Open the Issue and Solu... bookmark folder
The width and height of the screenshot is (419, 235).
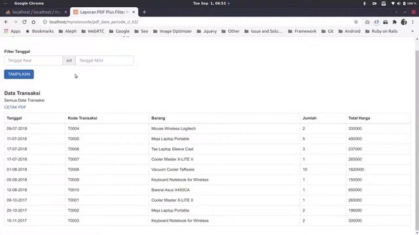pos(263,31)
